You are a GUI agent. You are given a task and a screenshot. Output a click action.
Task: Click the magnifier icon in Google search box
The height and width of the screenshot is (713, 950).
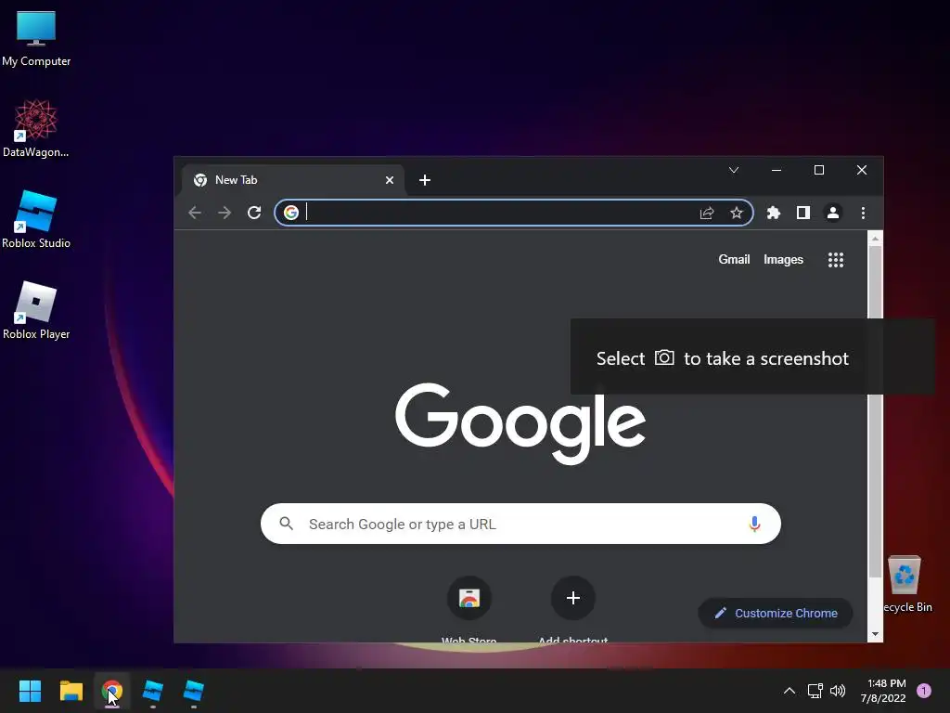287,524
